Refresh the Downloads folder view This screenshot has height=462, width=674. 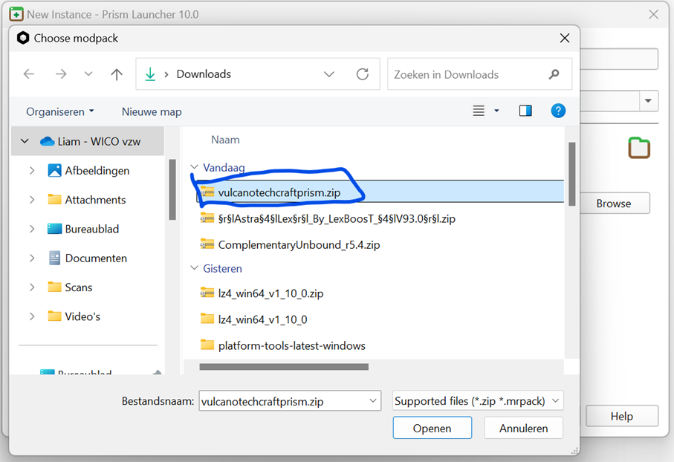point(363,74)
